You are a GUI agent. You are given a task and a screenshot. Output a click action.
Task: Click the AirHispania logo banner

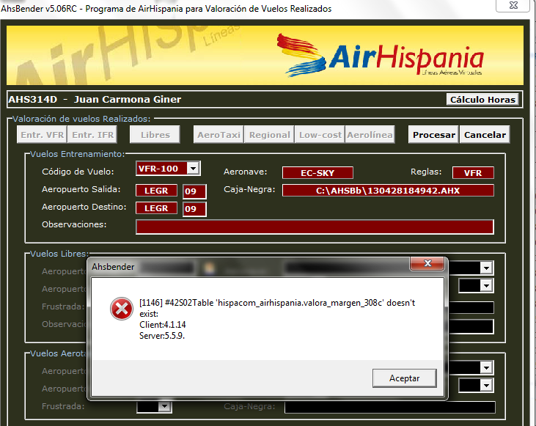[x=265, y=55]
